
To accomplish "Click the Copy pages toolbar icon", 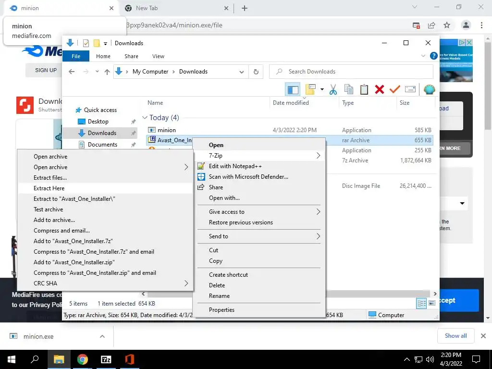I will pyautogui.click(x=349, y=90).
